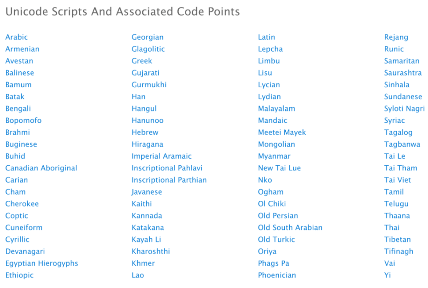
Task: Open the Rejang script link
Action: [x=396, y=37]
